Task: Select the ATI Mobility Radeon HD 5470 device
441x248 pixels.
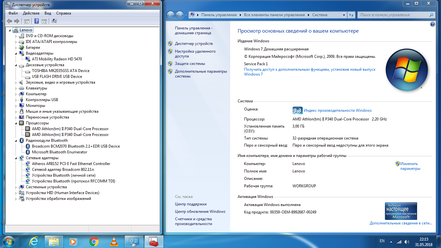Action: pyautogui.click(x=57, y=59)
